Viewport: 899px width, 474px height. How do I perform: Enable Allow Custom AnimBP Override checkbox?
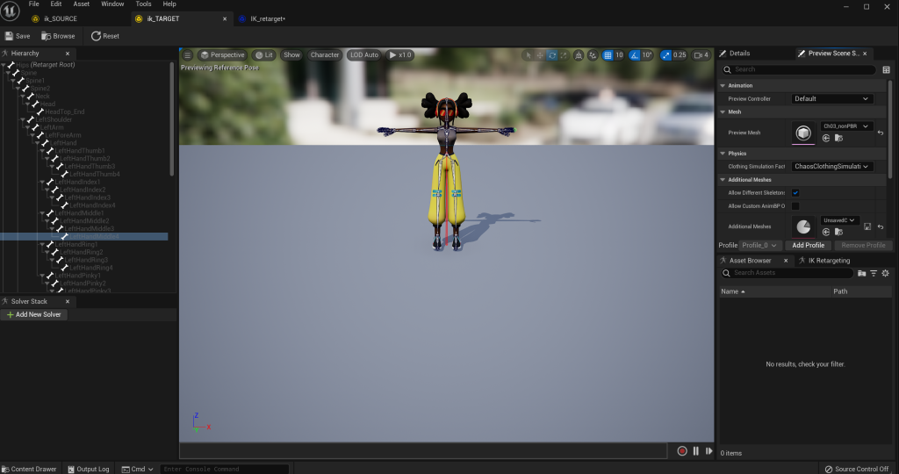pyautogui.click(x=795, y=206)
